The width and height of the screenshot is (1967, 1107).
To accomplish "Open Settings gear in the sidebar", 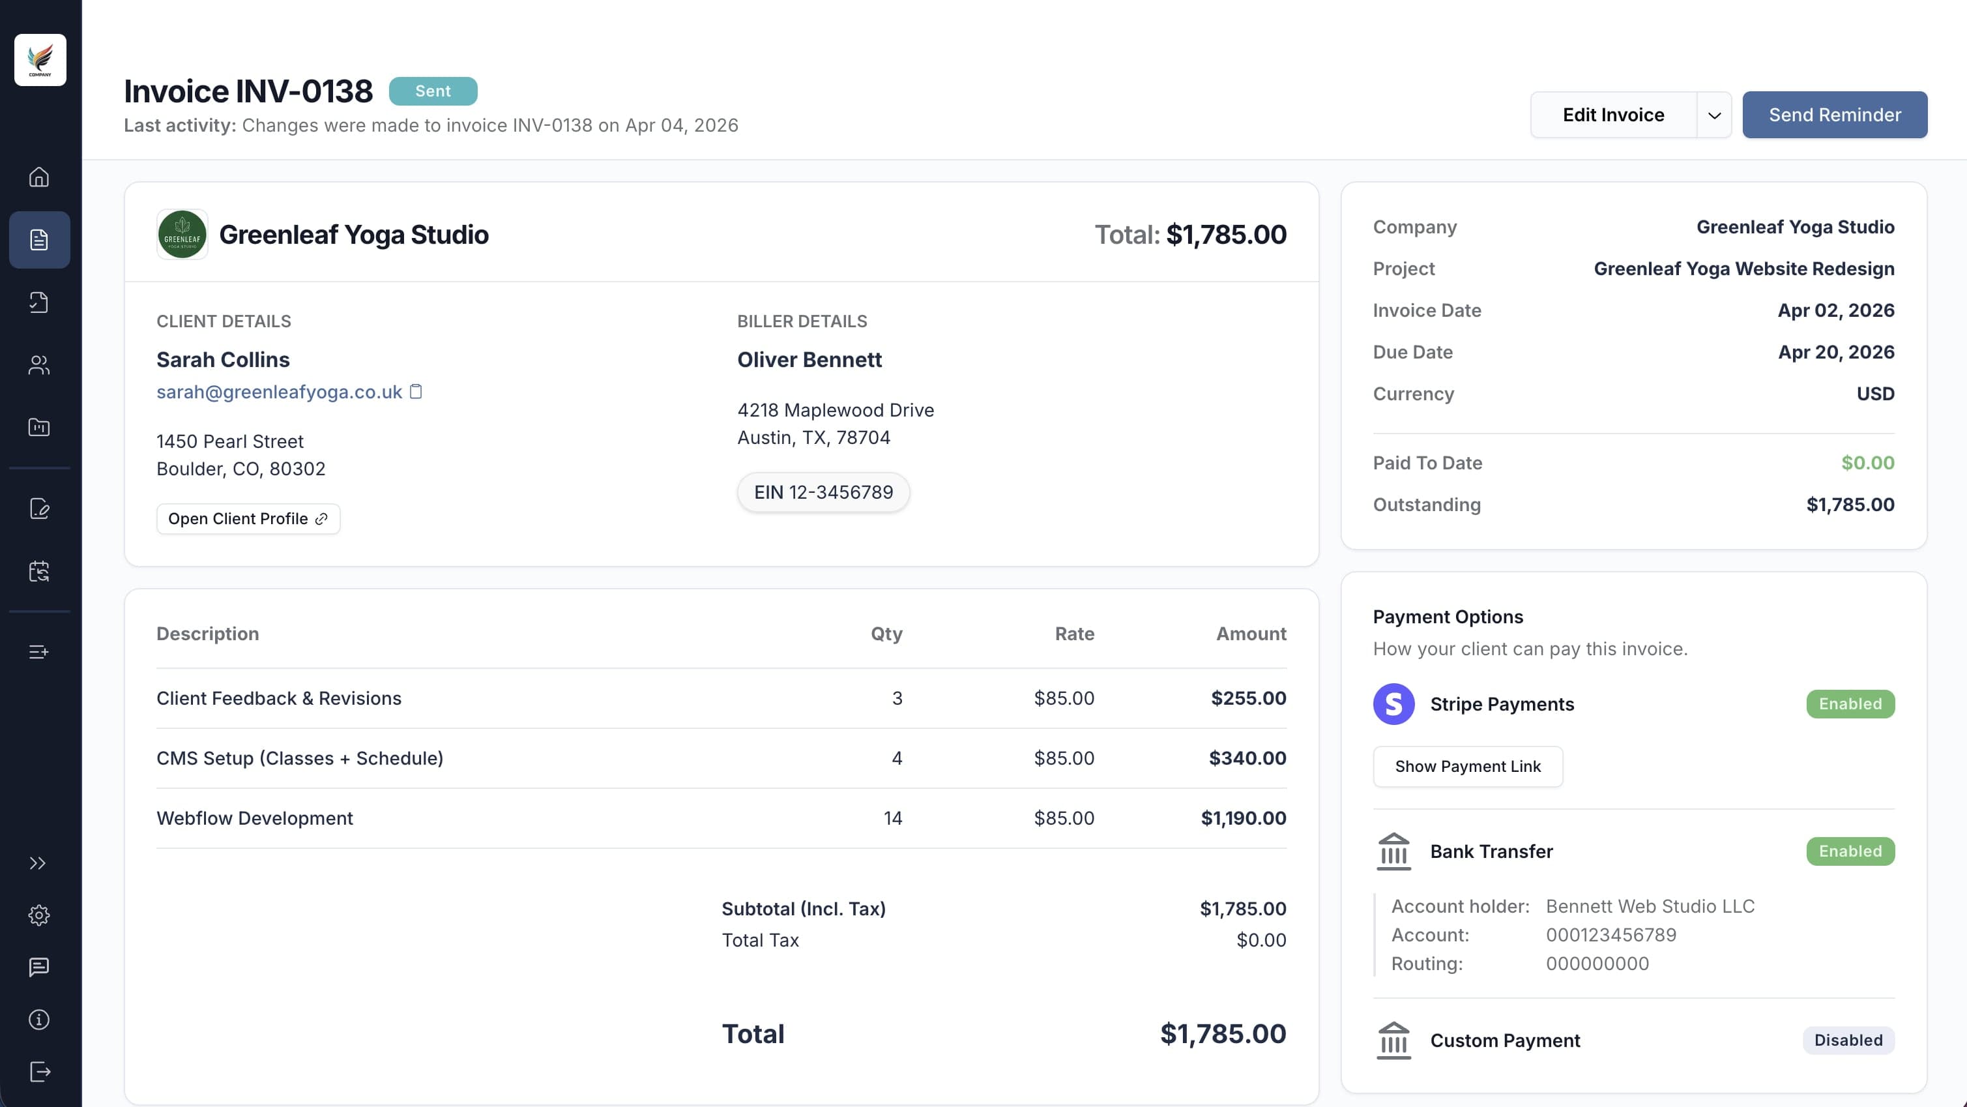I will pyautogui.click(x=39, y=915).
